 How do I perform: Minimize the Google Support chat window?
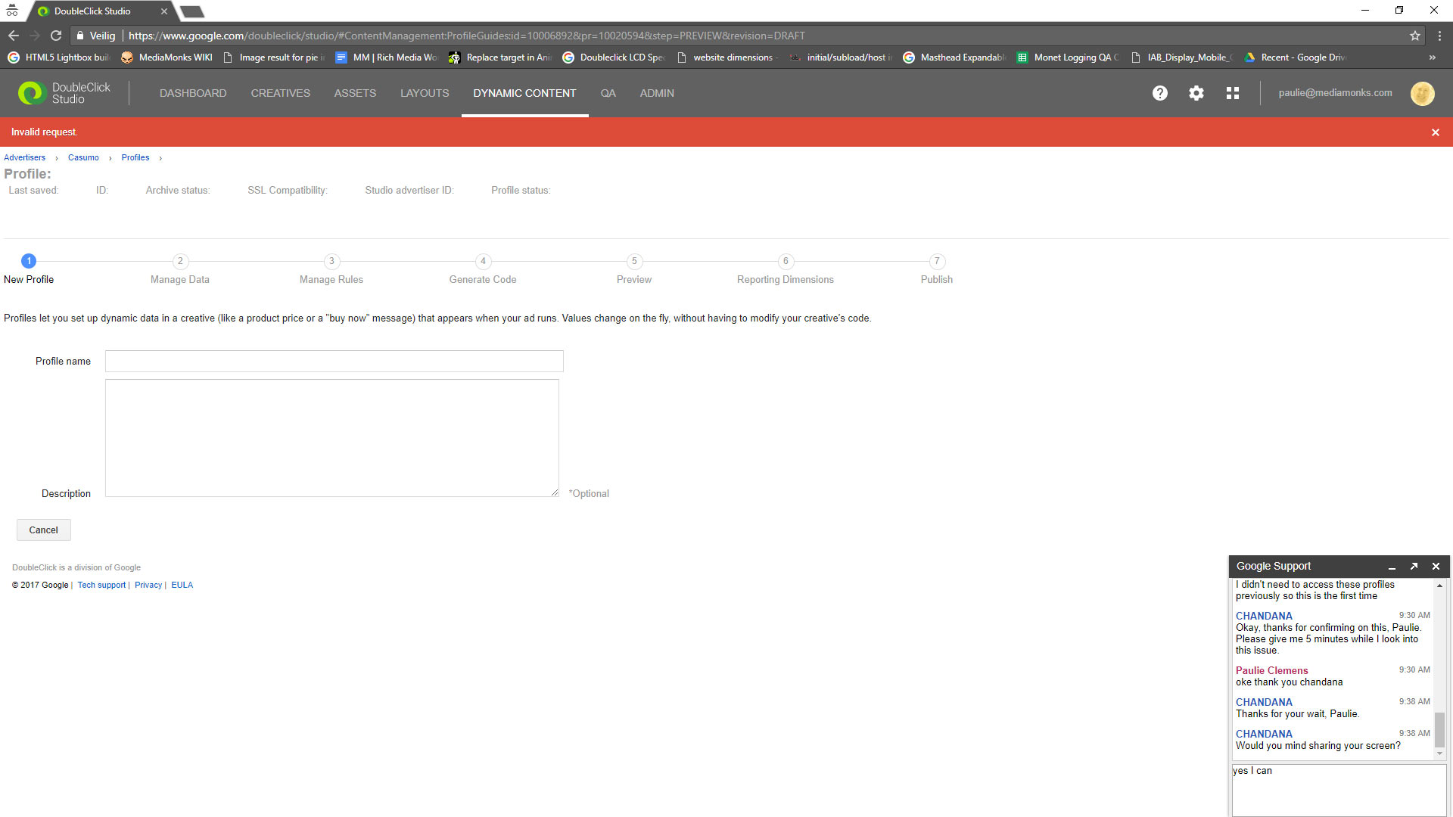pyautogui.click(x=1392, y=567)
